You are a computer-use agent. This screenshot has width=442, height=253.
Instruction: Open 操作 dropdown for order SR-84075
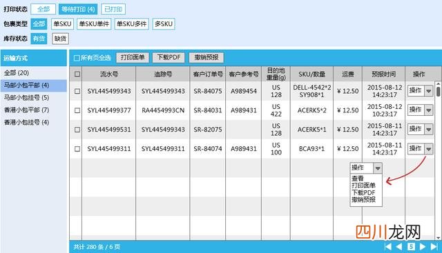[x=421, y=91]
